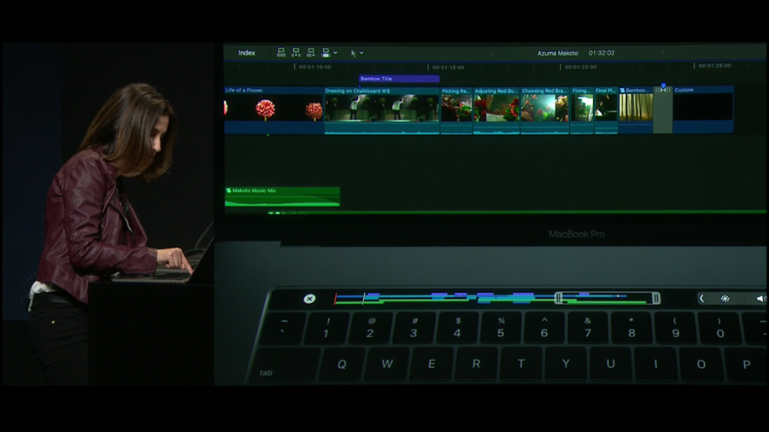
Task: Tap the red start marker in Touch Bar timeline
Action: (336, 299)
